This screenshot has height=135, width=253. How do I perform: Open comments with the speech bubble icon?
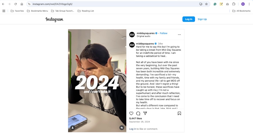click(x=138, y=113)
